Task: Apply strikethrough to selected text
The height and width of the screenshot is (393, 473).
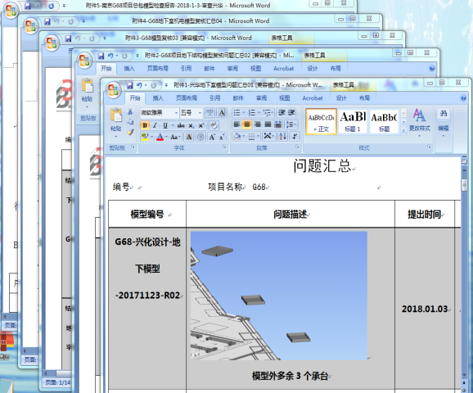Action: (181, 125)
